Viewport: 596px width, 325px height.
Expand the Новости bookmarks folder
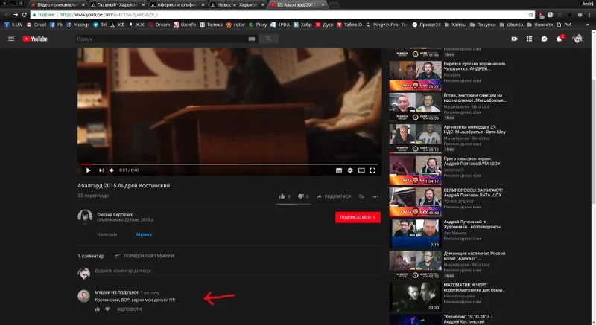[x=539, y=25]
